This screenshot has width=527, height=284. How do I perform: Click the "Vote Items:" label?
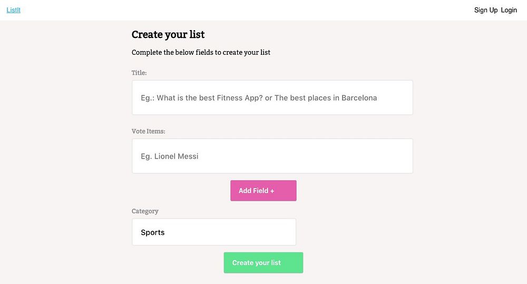point(148,131)
